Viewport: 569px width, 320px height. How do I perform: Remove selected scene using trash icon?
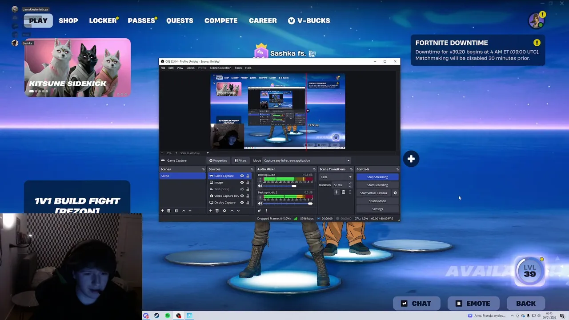168,211
